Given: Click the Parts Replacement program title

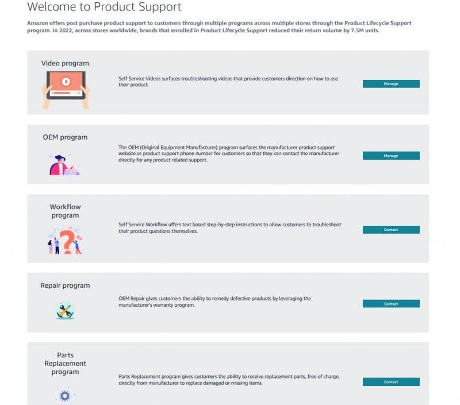Looking at the screenshot, I should click(65, 363).
